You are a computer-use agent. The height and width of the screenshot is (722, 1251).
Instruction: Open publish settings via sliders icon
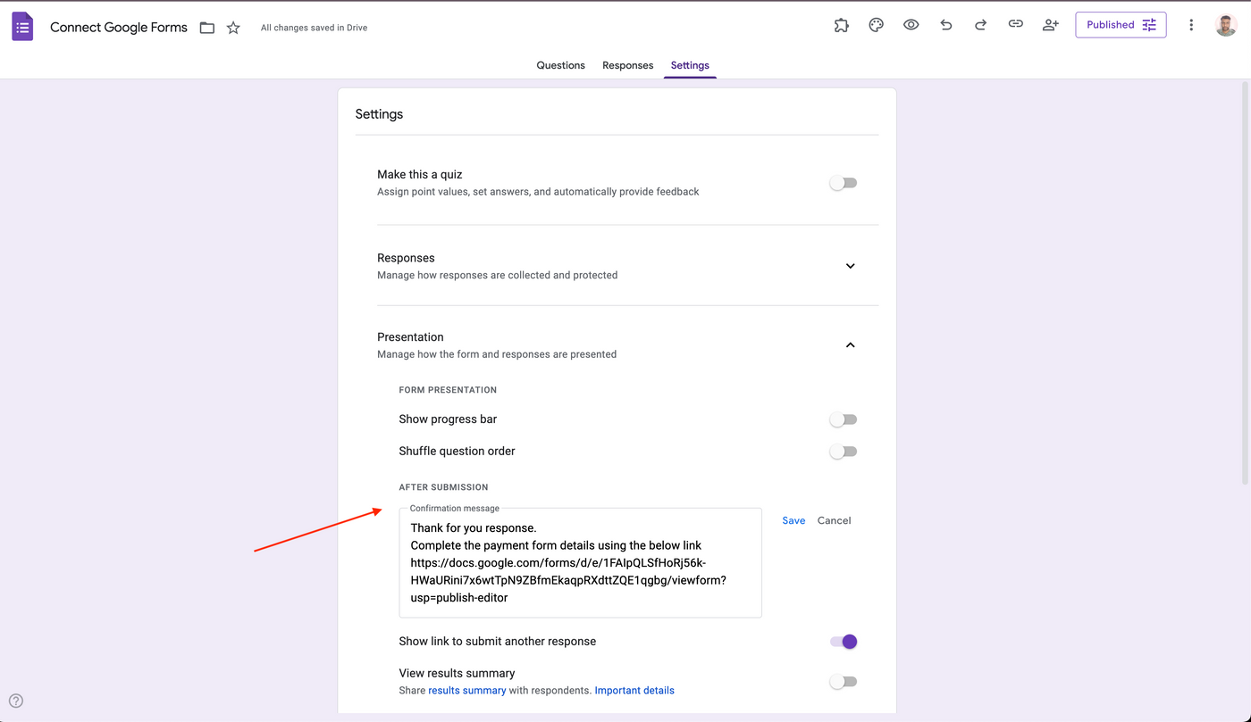1148,25
